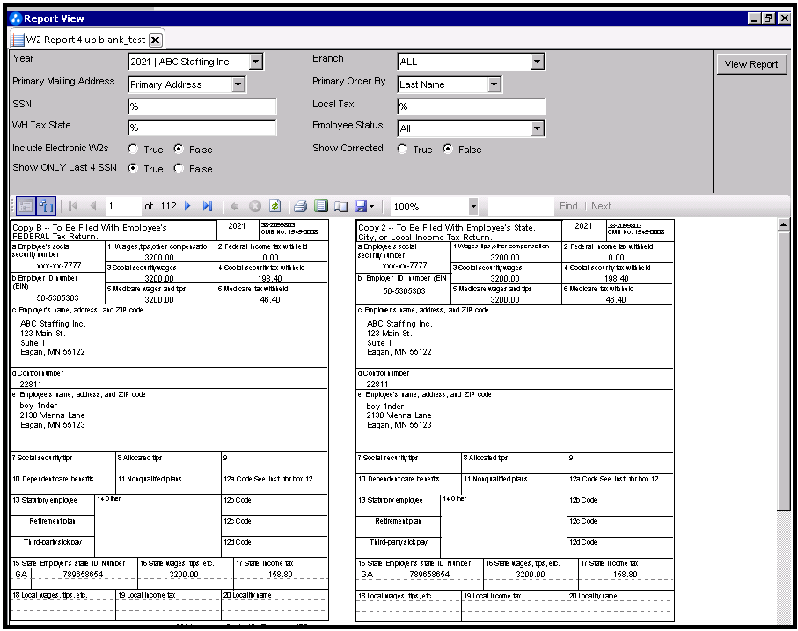Image resolution: width=798 pixels, height=631 pixels.
Task: Refresh the report with the toolbar icon
Action: 275,206
